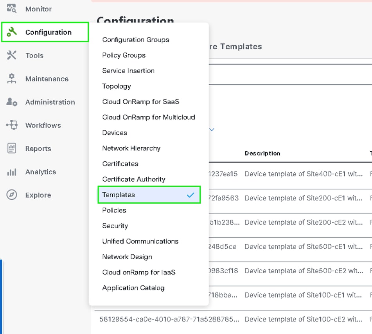
Task: Click Site200-cE1 device template description
Action: point(304,198)
